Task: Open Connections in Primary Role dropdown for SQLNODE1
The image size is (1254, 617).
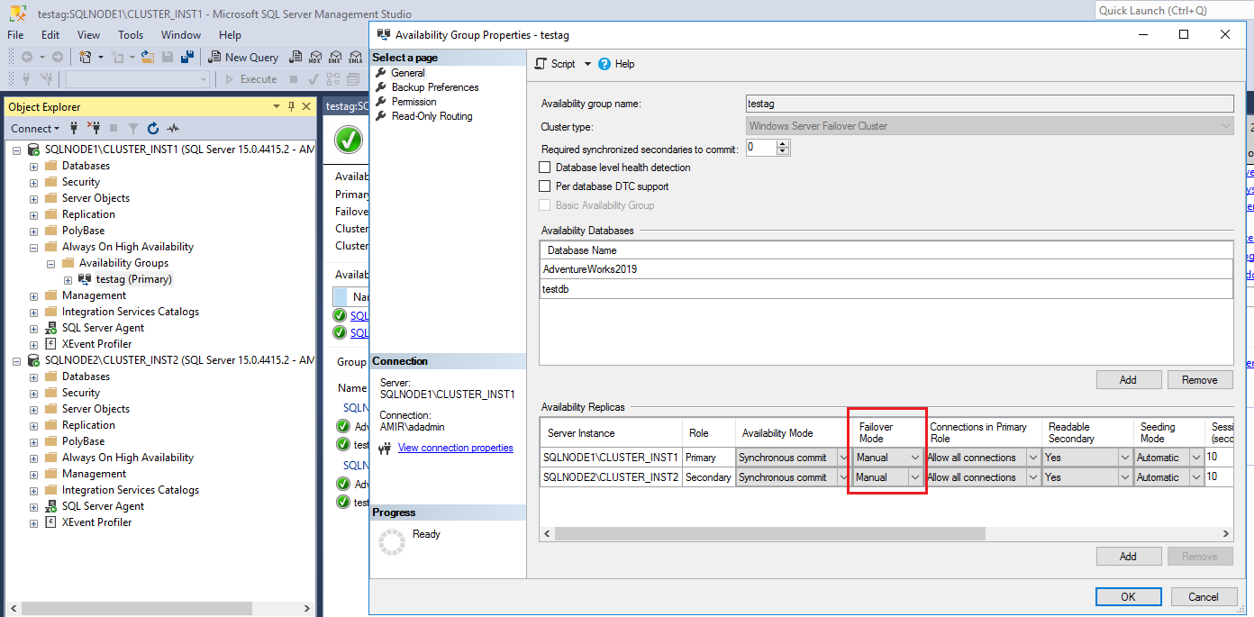Action: pyautogui.click(x=1033, y=458)
